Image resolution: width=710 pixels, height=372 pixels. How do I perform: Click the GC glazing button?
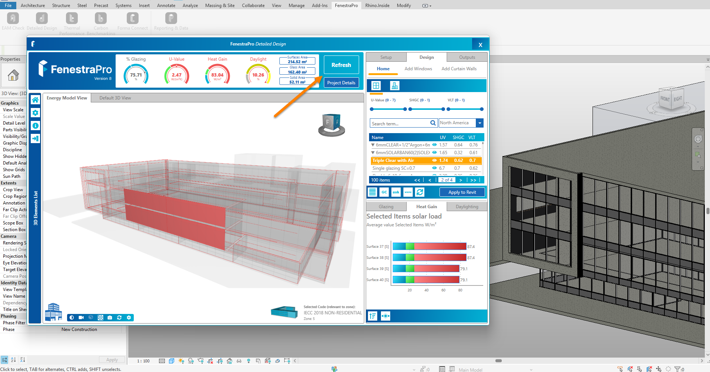(384, 192)
